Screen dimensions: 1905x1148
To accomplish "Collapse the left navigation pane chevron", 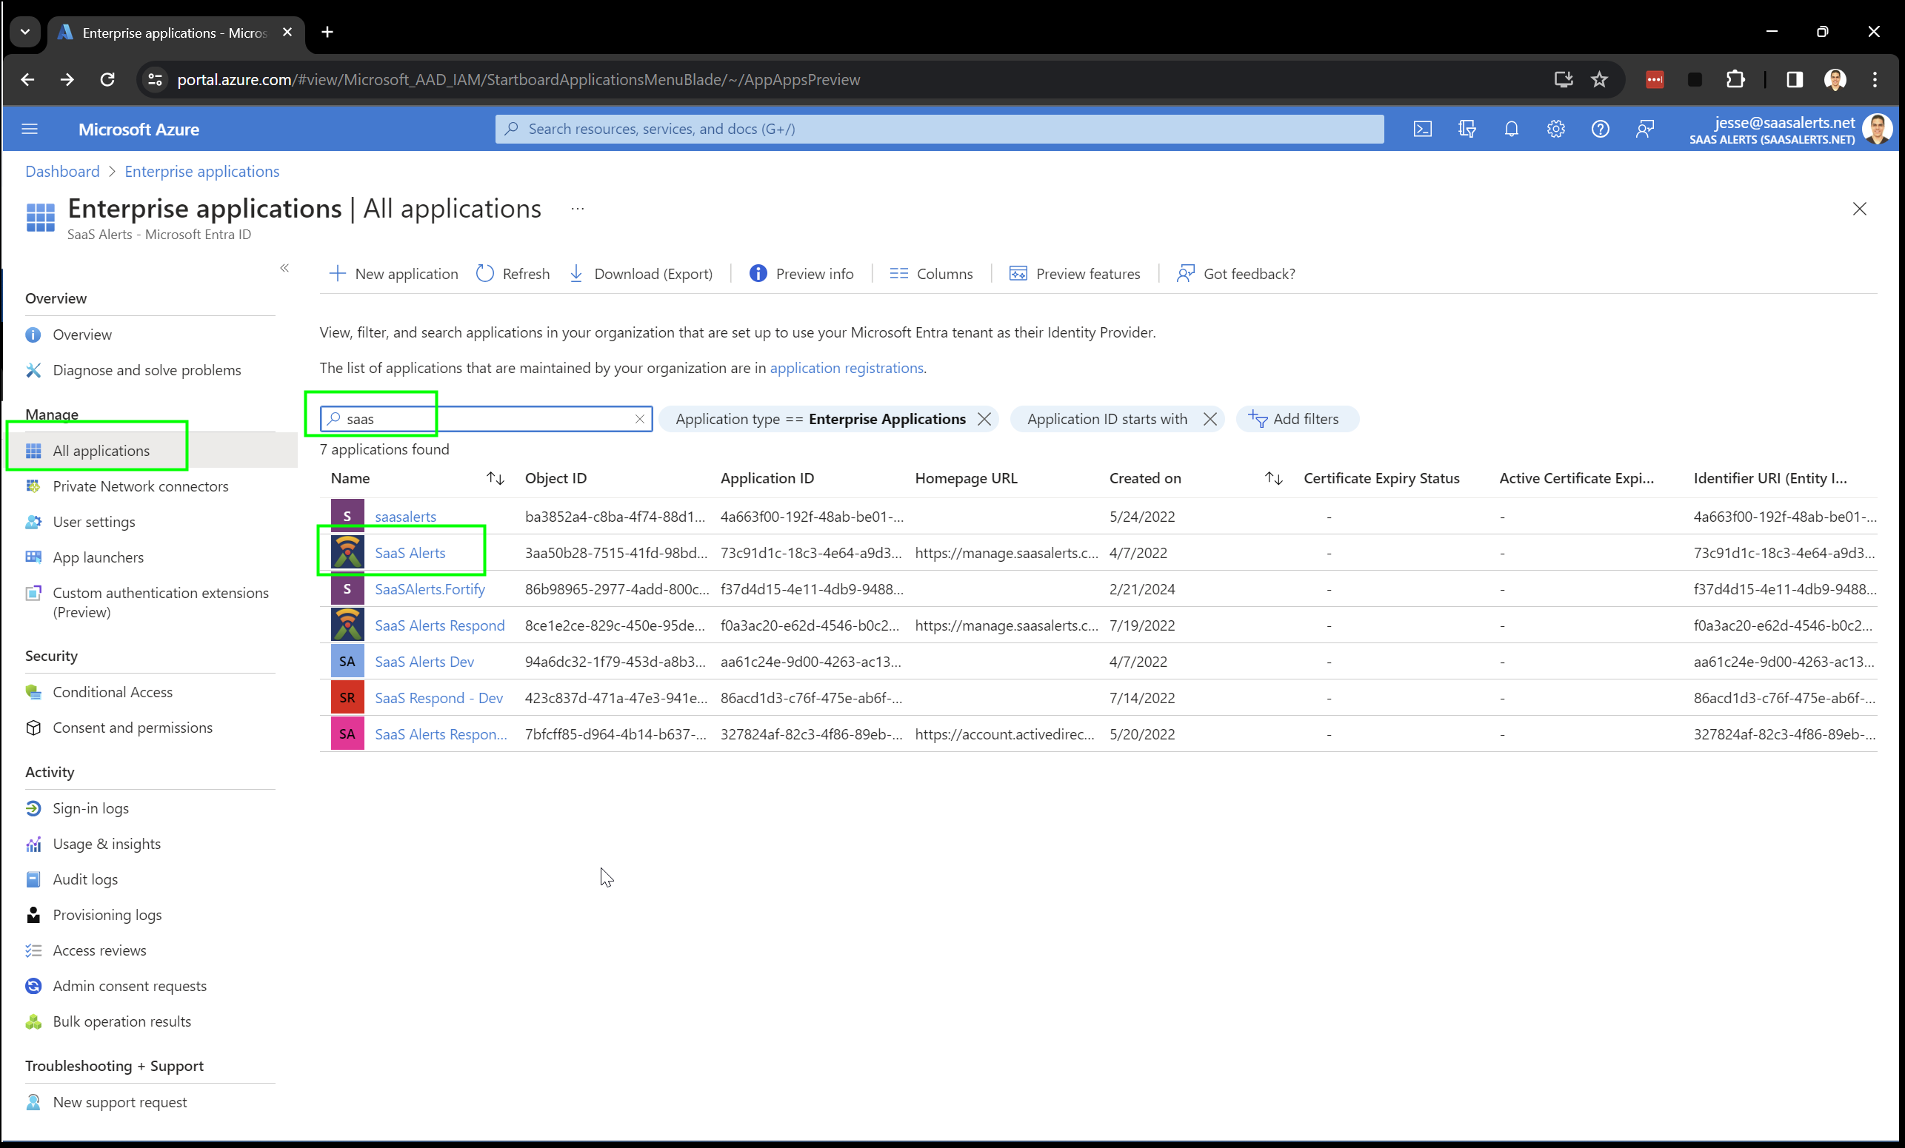I will [284, 268].
